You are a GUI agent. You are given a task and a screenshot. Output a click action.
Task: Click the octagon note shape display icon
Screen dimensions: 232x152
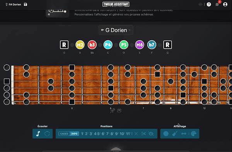(166, 134)
